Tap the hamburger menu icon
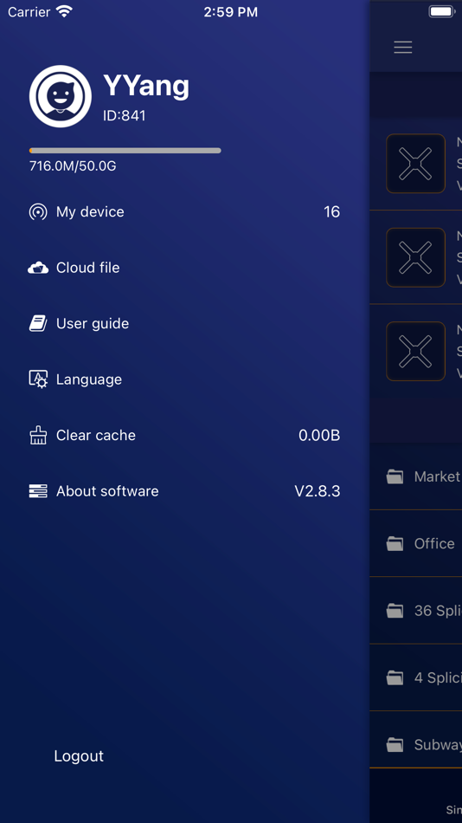This screenshot has height=823, width=462. (x=403, y=48)
